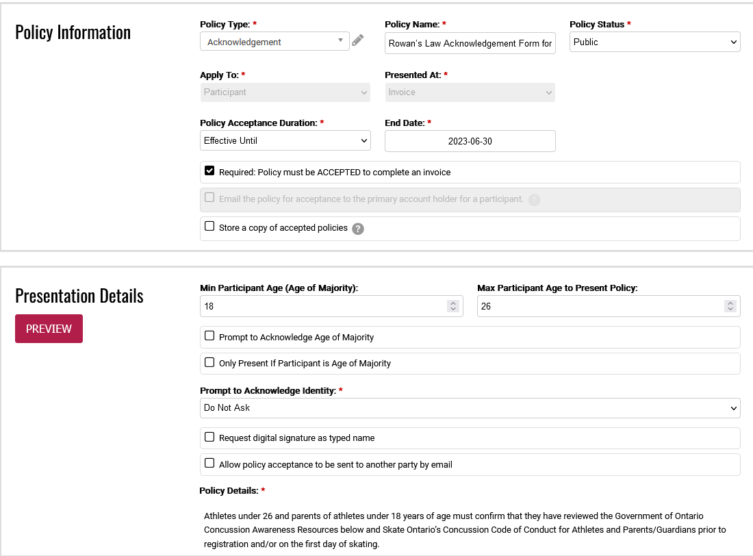
Task: Uncheck Required policy must be ACCEPTED checkbox
Action: pos(209,171)
